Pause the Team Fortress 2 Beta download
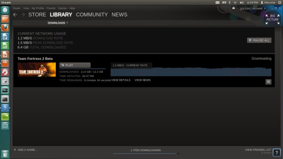This screenshot has height=159, width=283. click(x=268, y=82)
